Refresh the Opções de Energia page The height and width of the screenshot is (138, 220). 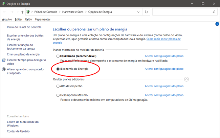(x=146, y=11)
